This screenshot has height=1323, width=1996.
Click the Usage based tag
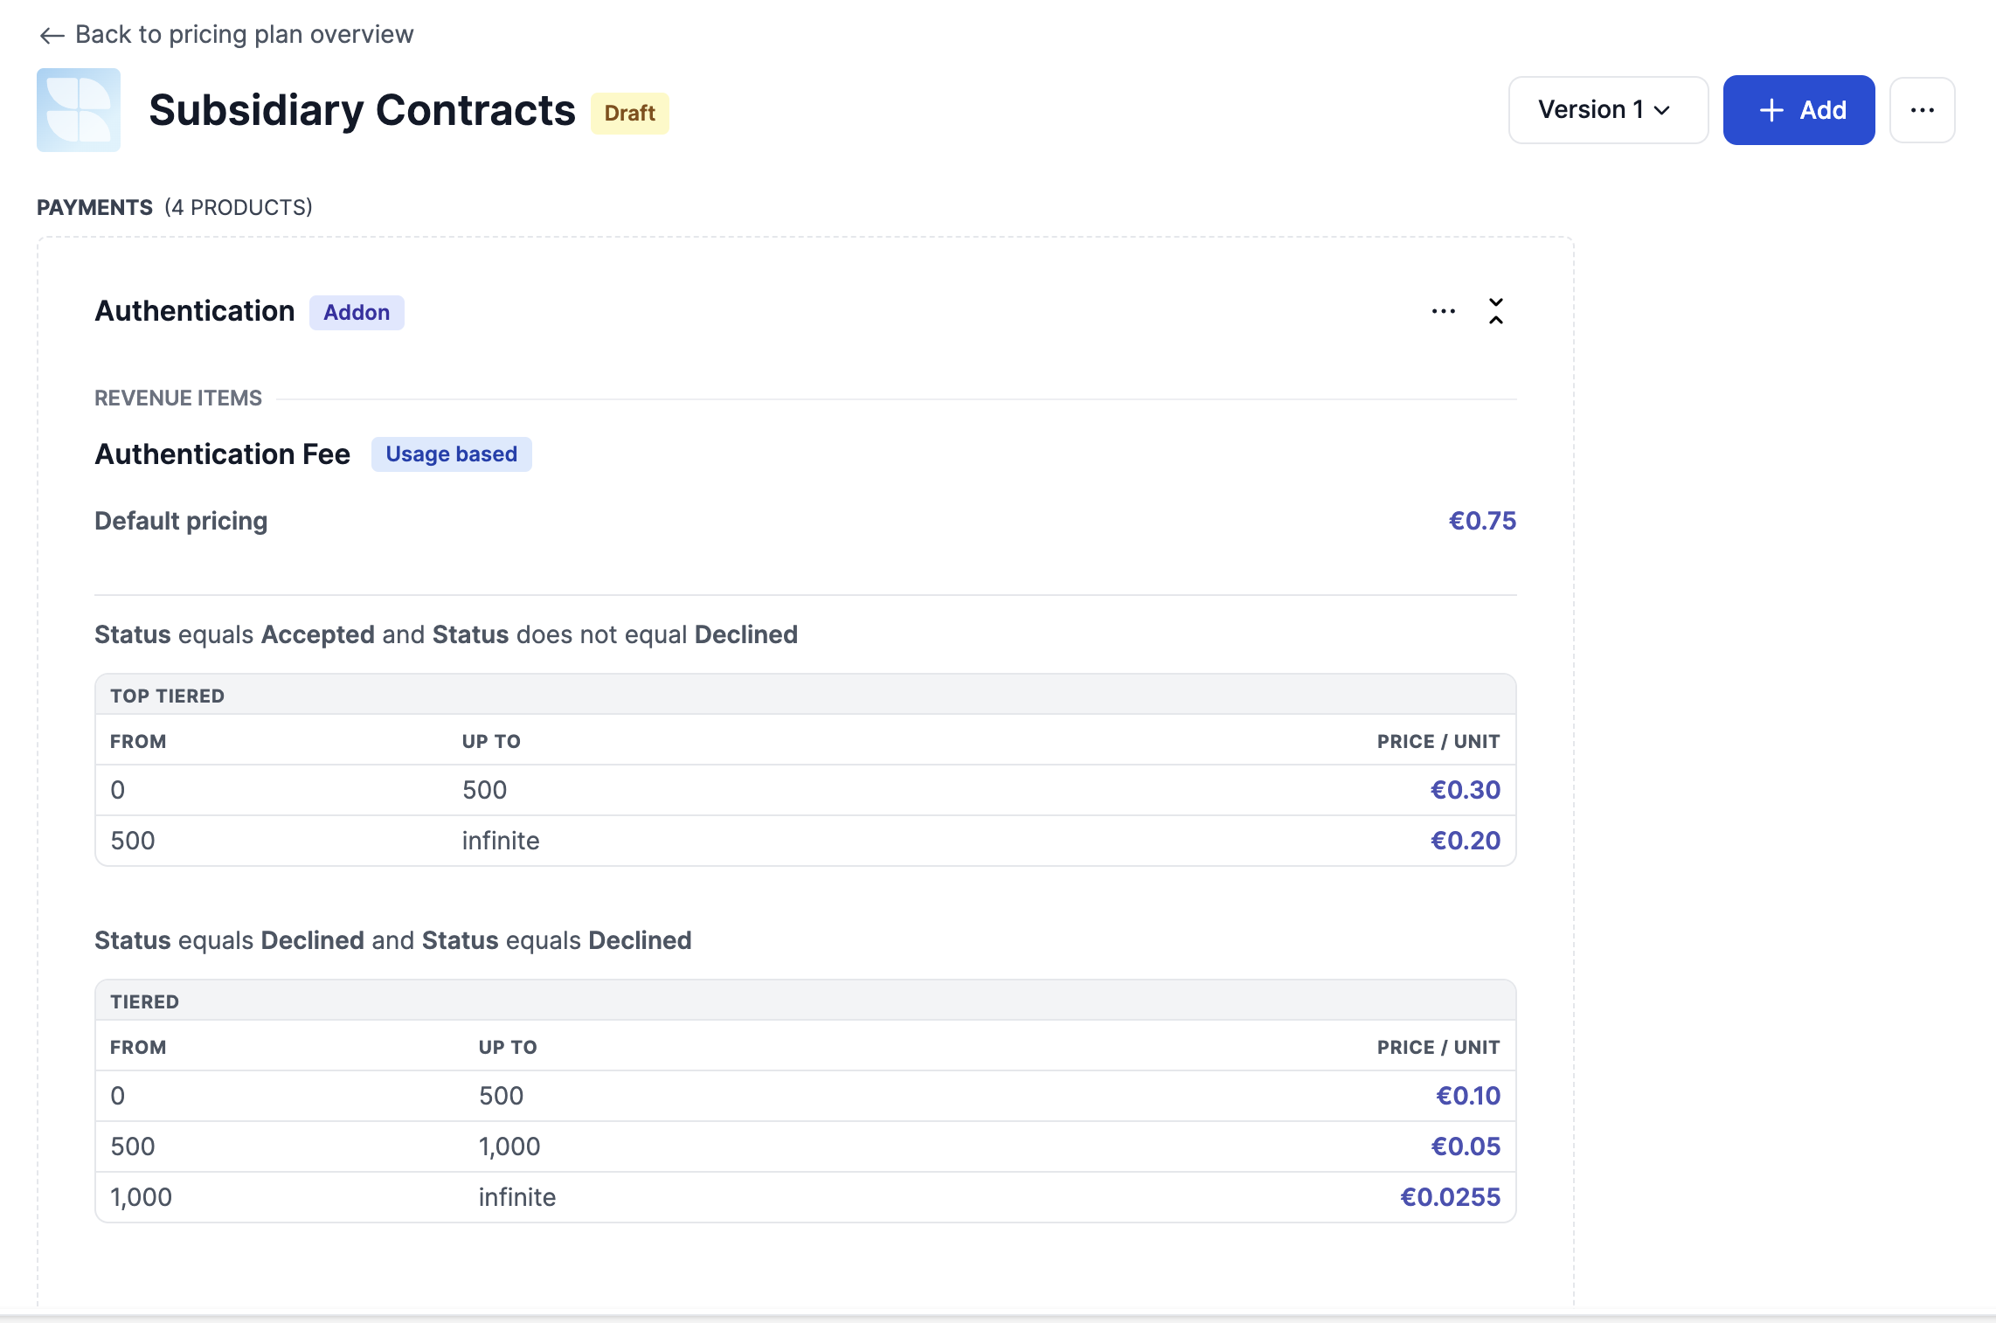pos(451,454)
